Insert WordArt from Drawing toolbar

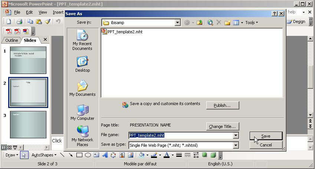click(105, 155)
